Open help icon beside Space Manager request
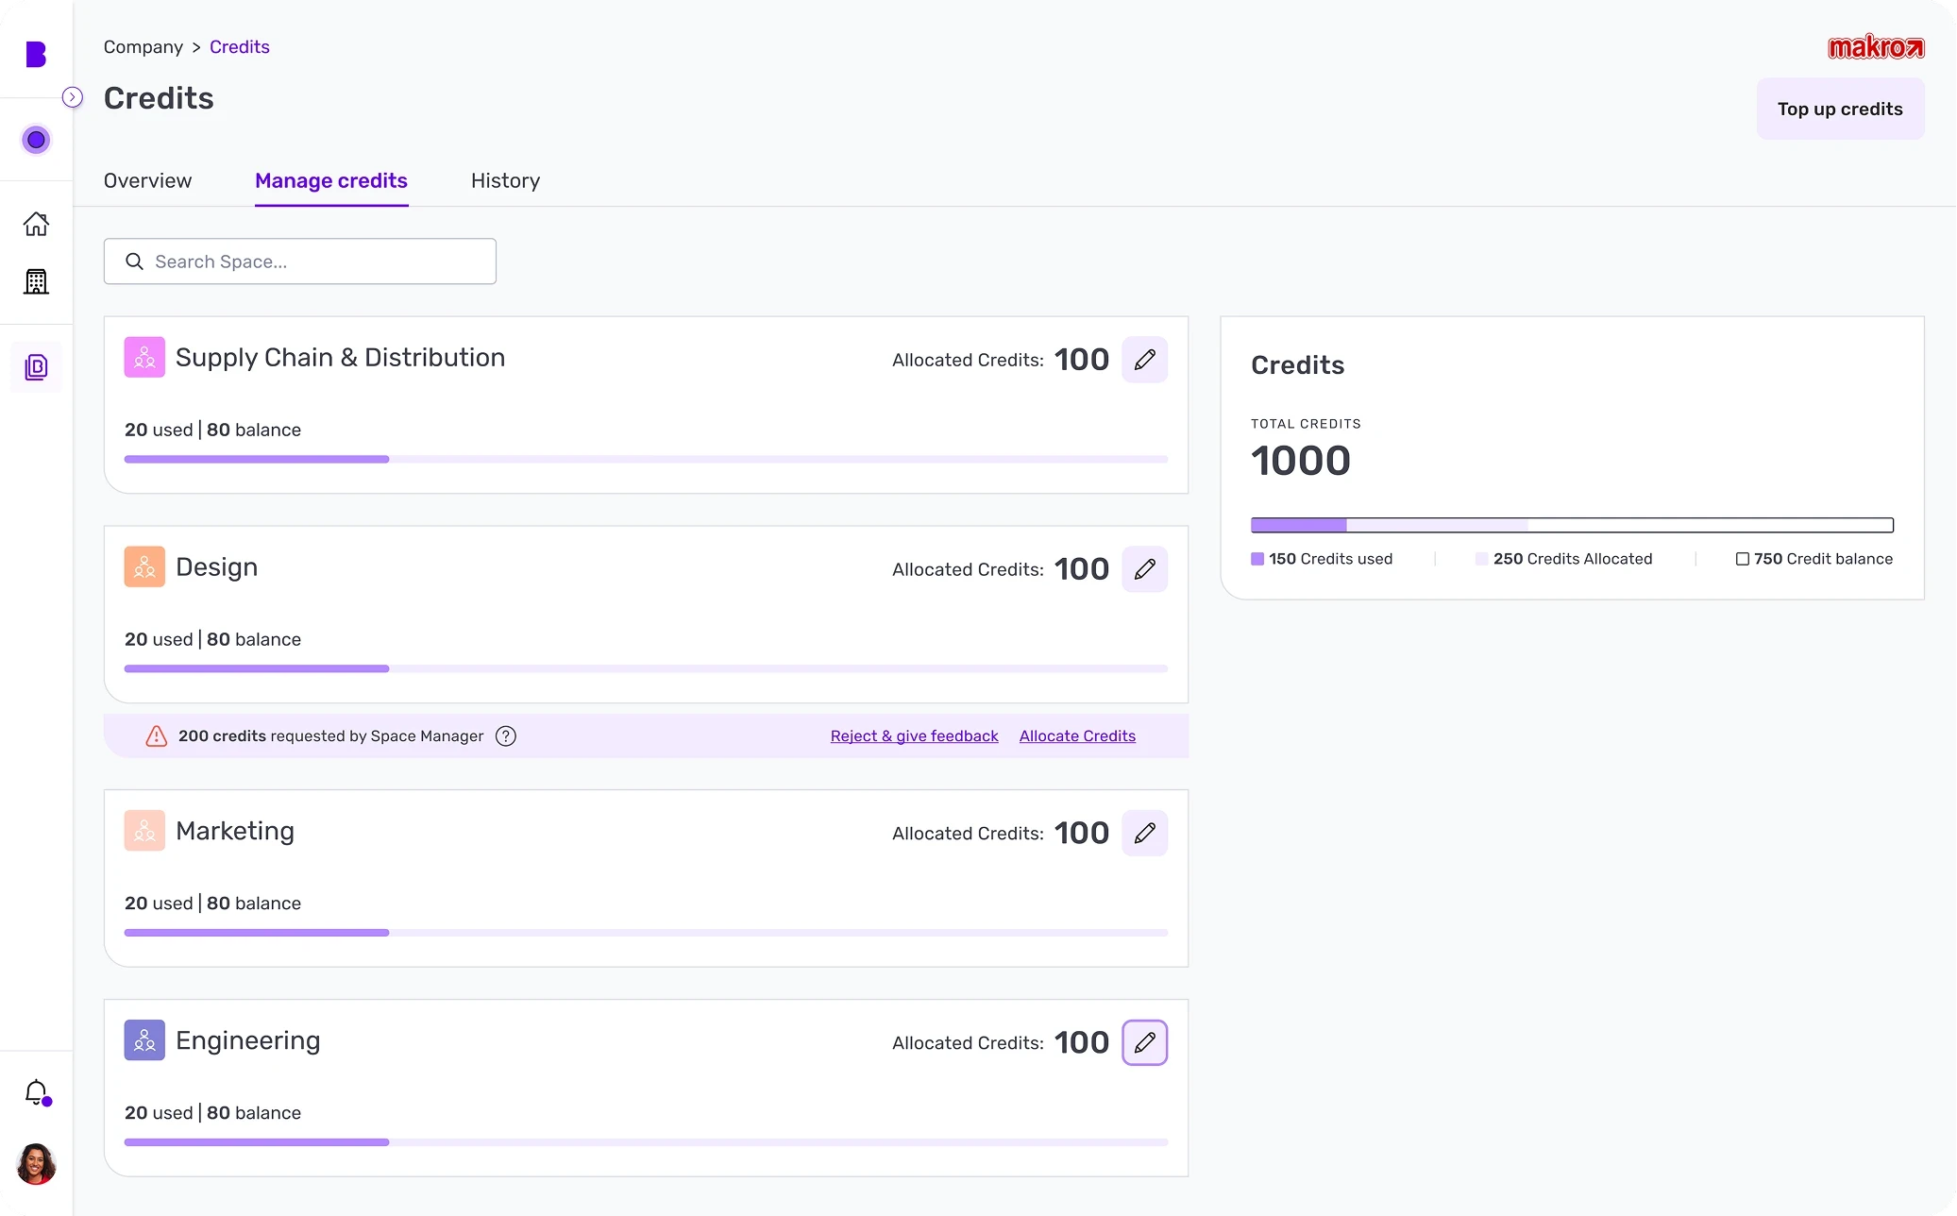The image size is (1957, 1216). click(x=506, y=736)
